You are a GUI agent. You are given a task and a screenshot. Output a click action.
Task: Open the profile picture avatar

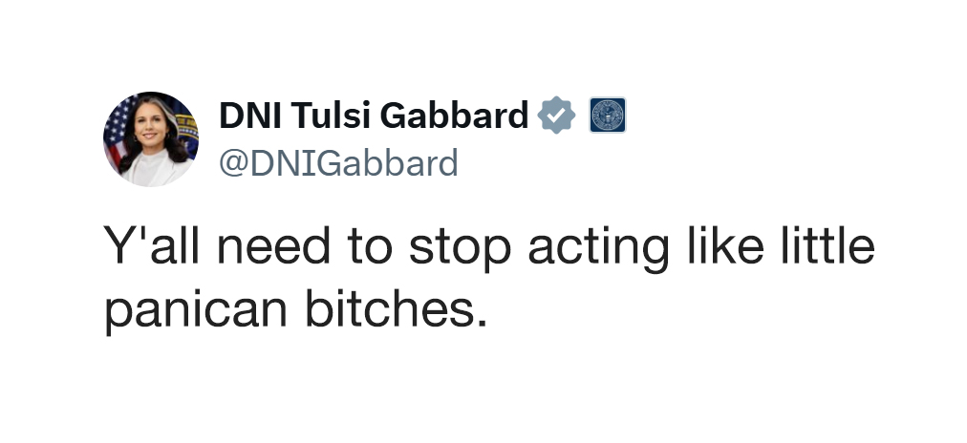coord(150,139)
